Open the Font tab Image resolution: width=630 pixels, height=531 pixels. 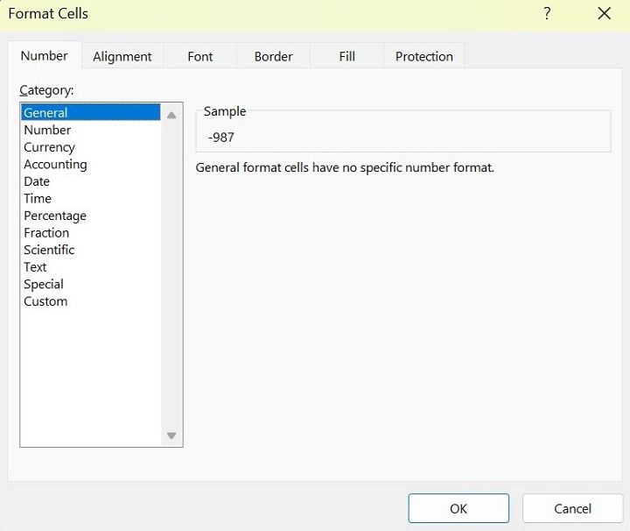pyautogui.click(x=200, y=56)
